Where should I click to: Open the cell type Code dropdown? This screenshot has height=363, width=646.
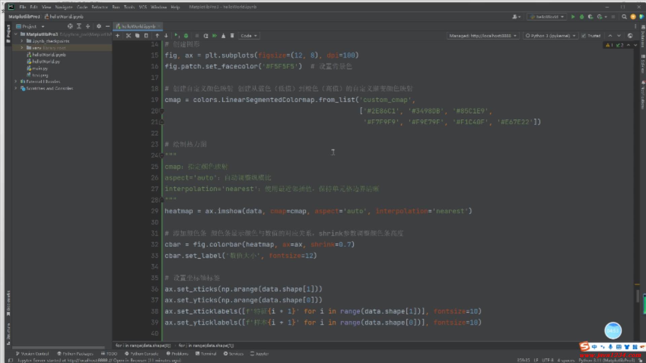tap(249, 36)
